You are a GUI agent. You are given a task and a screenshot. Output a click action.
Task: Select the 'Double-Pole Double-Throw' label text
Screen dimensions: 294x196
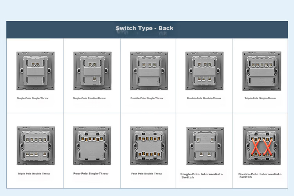(x=204, y=98)
